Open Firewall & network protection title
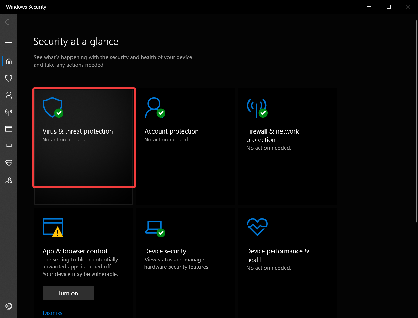This screenshot has width=418, height=318. [273, 136]
